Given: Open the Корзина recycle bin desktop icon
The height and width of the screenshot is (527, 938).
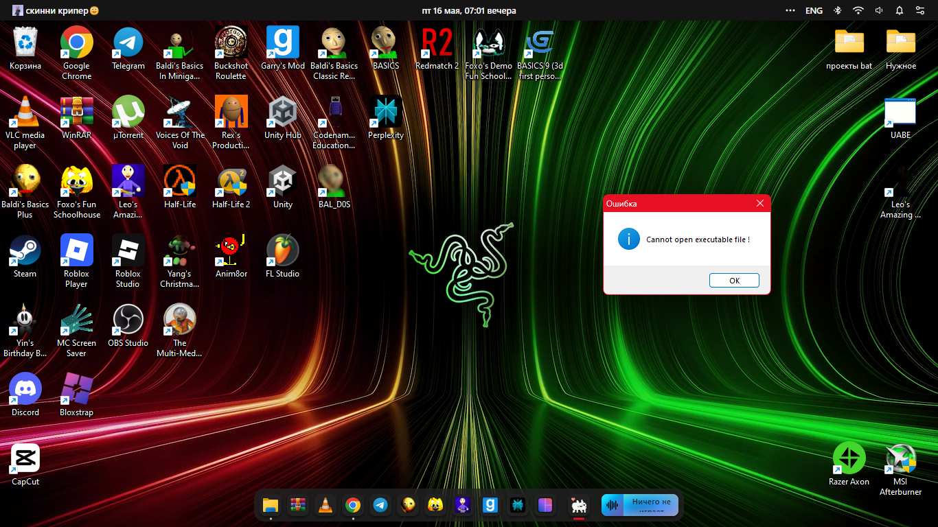Looking at the screenshot, I should click(x=25, y=48).
